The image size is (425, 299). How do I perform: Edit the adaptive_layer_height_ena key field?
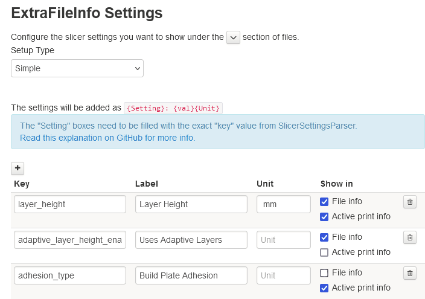(x=70, y=240)
